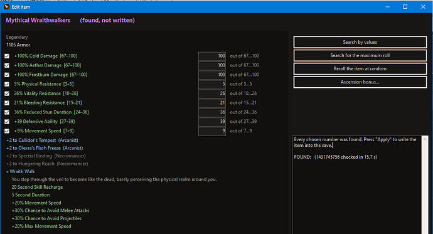Screen dimensions: 433x234
Task: Click the log scrollbar up arrow
Action: pos(425,139)
